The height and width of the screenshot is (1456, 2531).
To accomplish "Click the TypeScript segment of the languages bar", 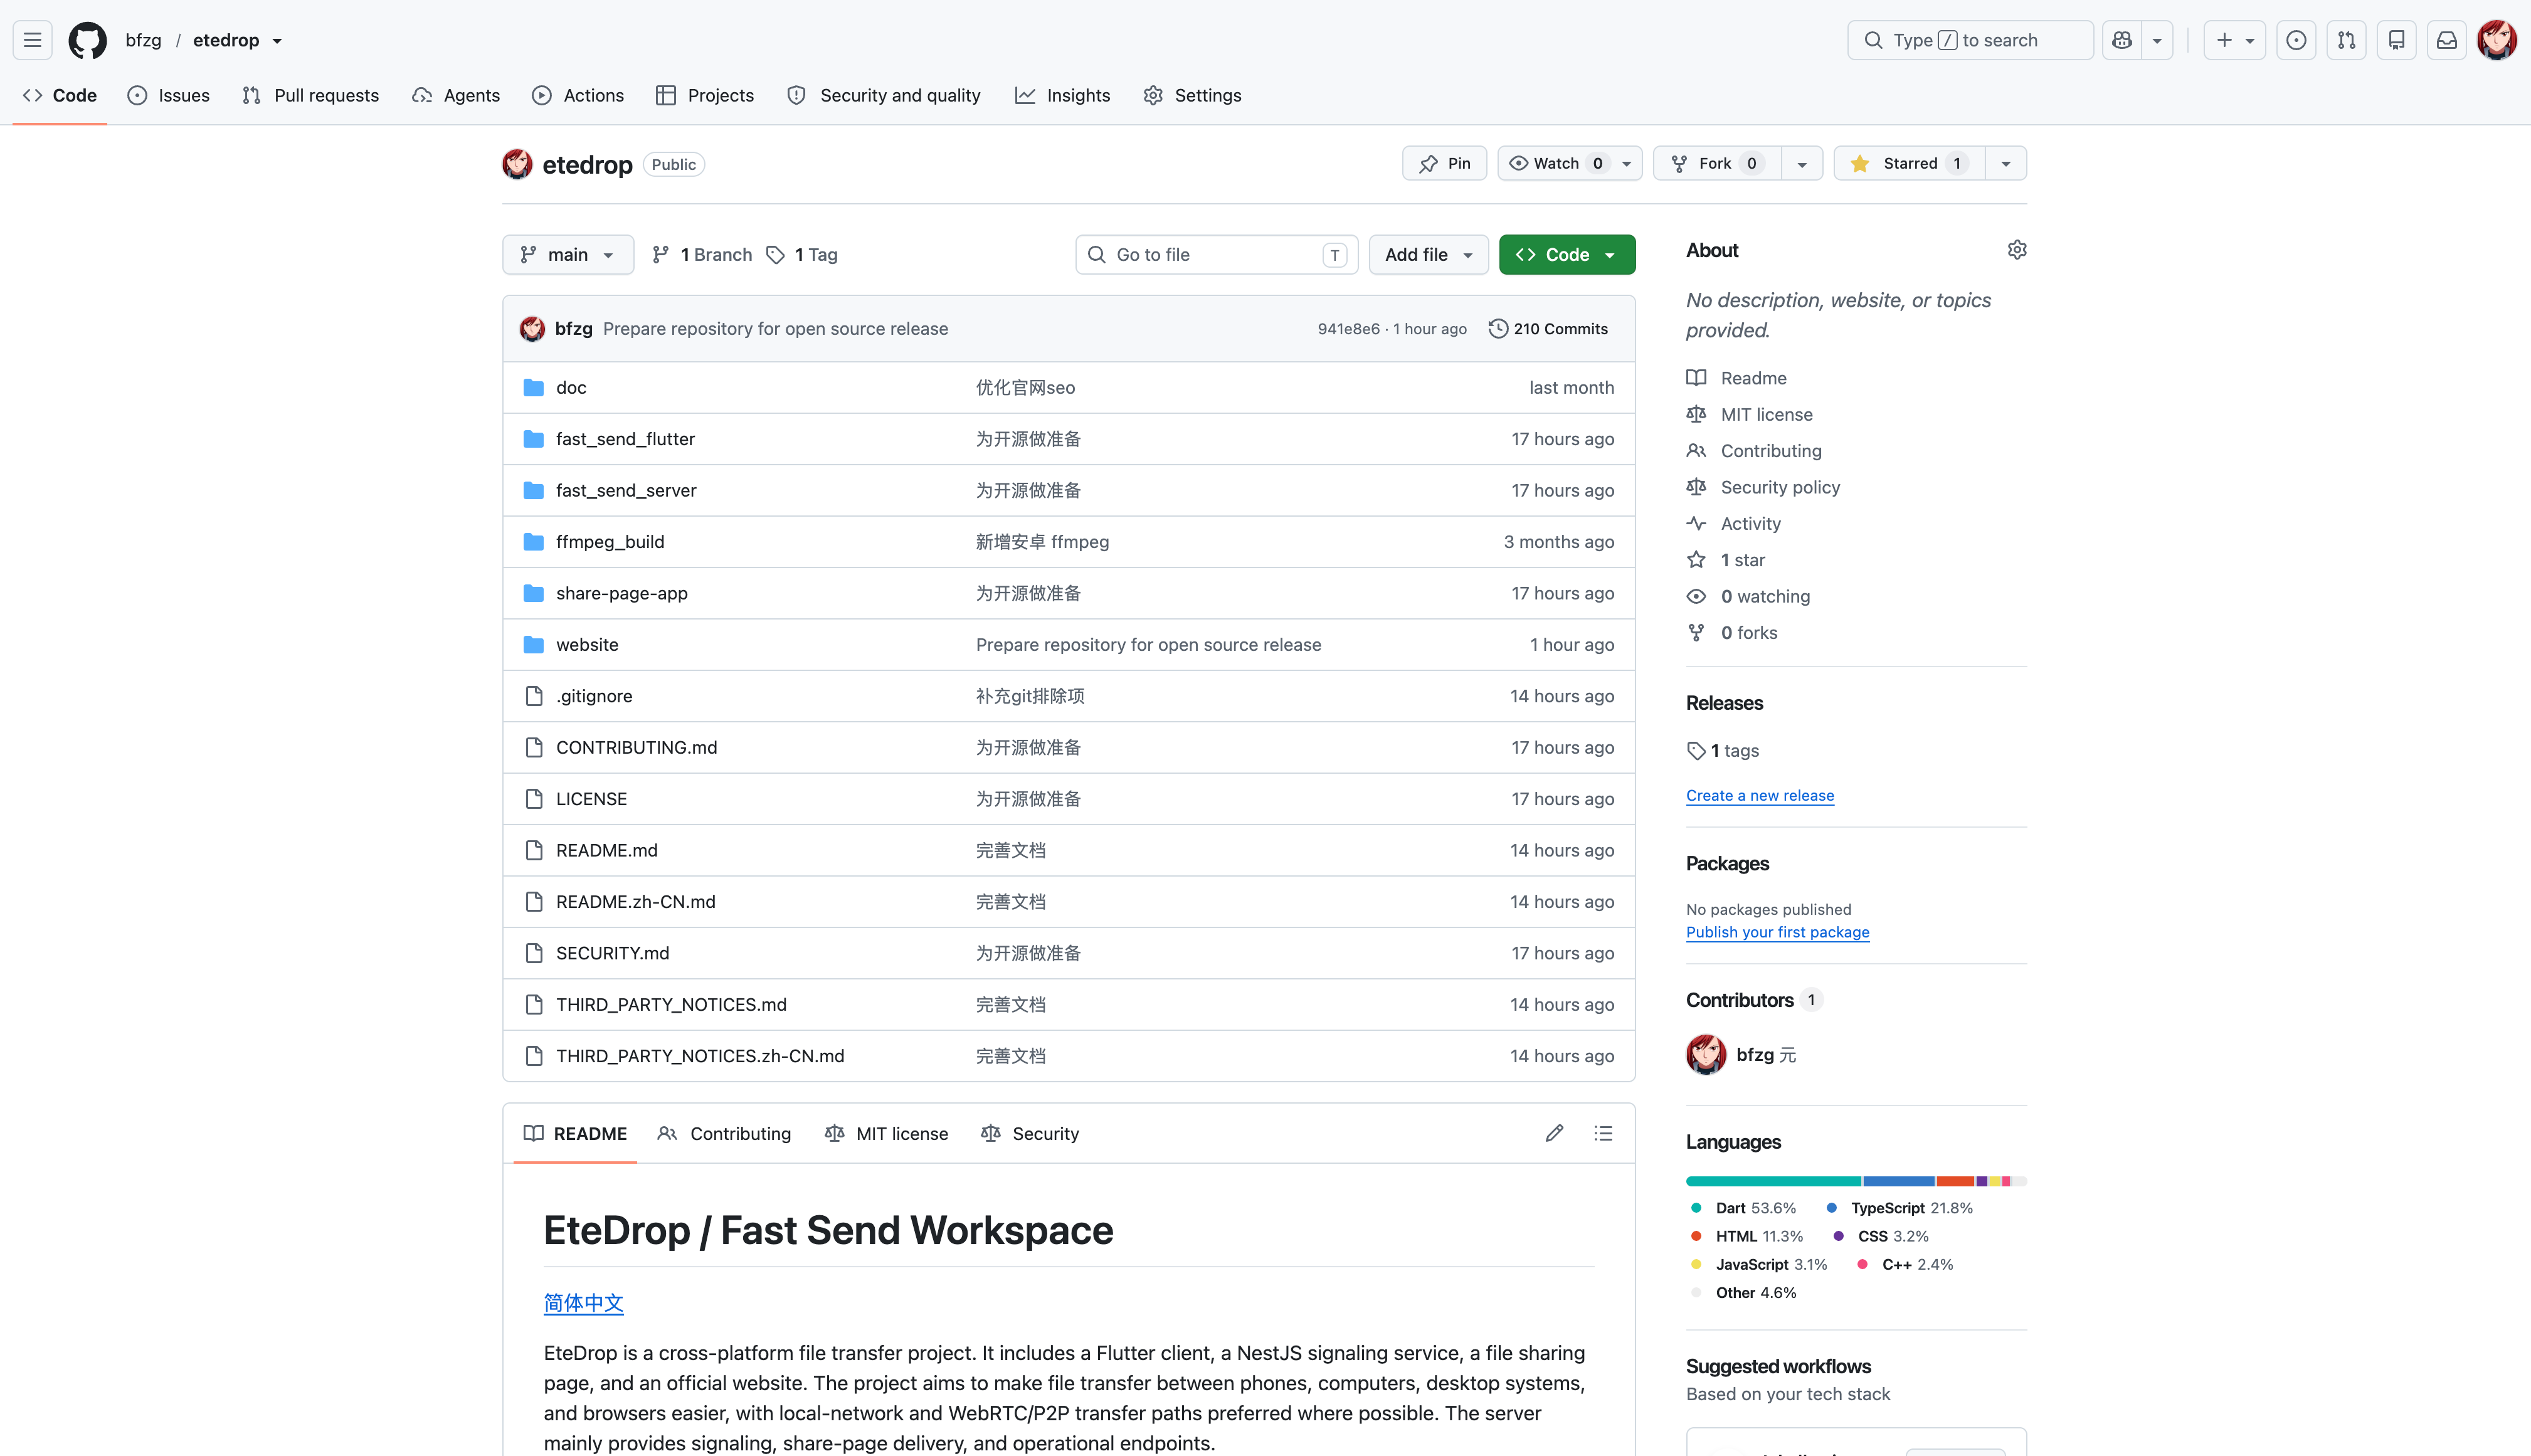I will (1898, 1181).
